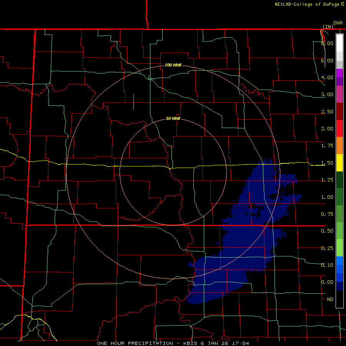346x346 pixels.
Task: Pick the orange legend swatch
Action: tap(339, 146)
